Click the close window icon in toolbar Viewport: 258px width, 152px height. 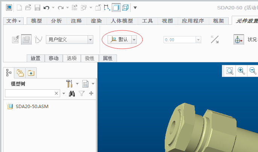pos(98,8)
